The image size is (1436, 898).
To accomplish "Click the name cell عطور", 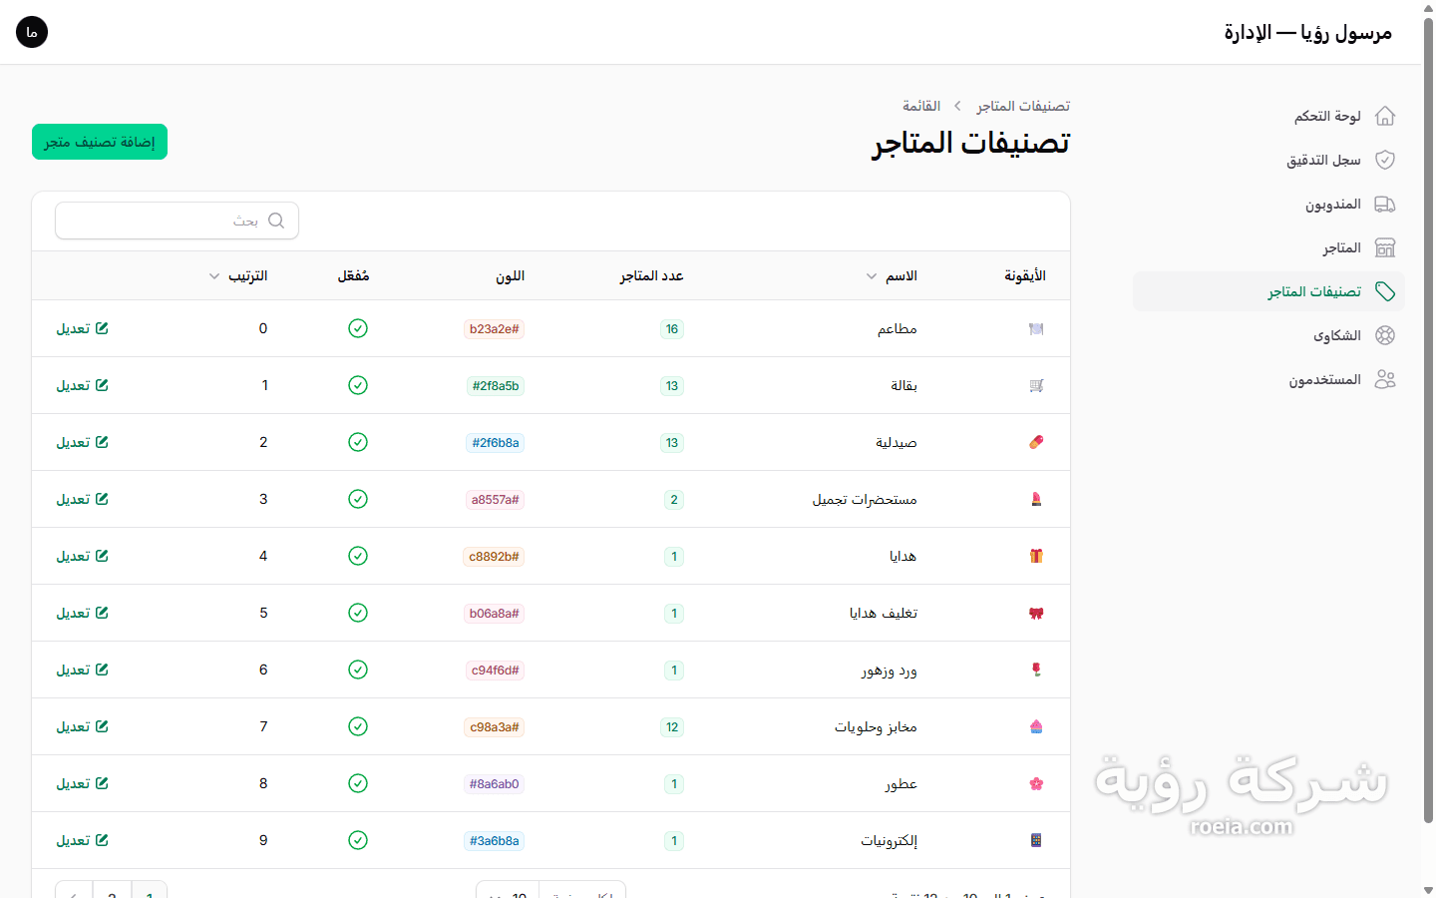I will [900, 784].
